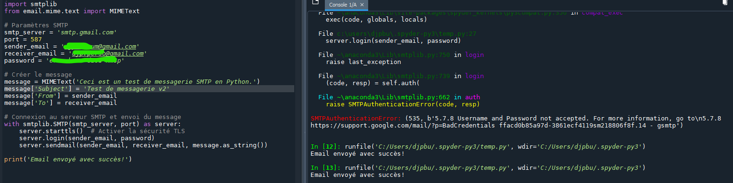
Task: Click server.login line in the editor
Action: click(x=87, y=138)
